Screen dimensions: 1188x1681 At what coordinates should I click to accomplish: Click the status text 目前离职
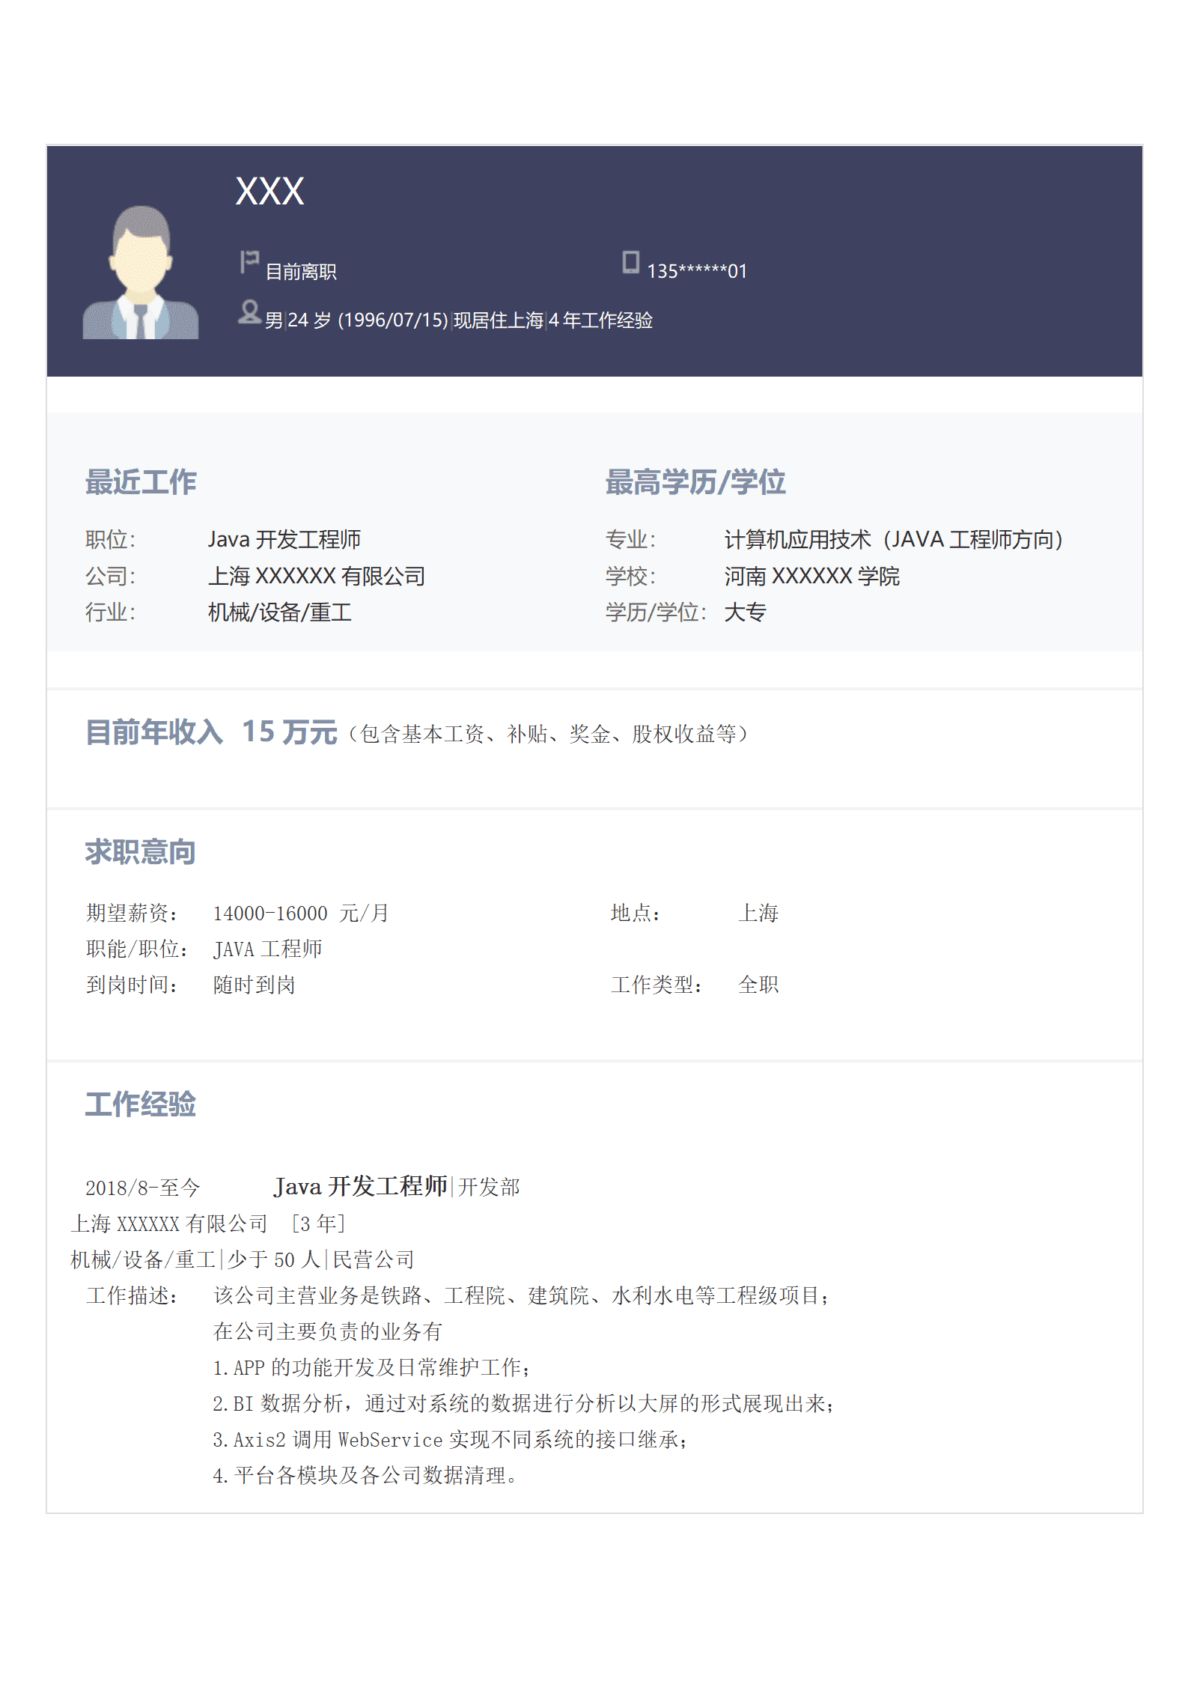(x=301, y=272)
